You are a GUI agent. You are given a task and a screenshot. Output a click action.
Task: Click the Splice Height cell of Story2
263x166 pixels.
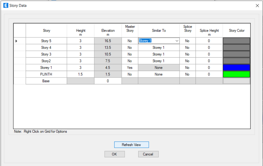pos(209,61)
